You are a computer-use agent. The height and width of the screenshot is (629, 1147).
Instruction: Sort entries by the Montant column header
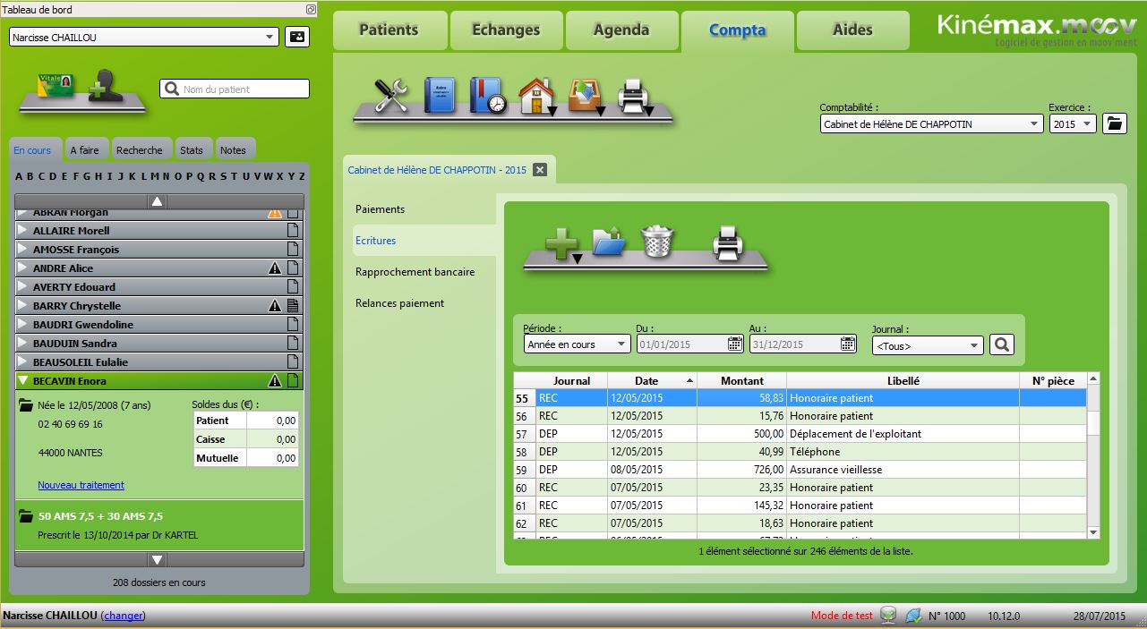click(x=741, y=380)
